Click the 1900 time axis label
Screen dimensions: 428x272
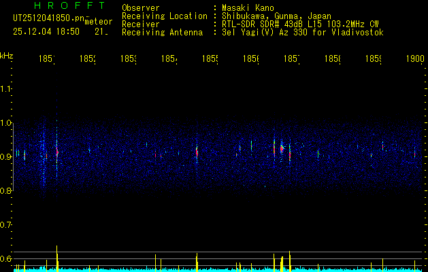[415, 58]
